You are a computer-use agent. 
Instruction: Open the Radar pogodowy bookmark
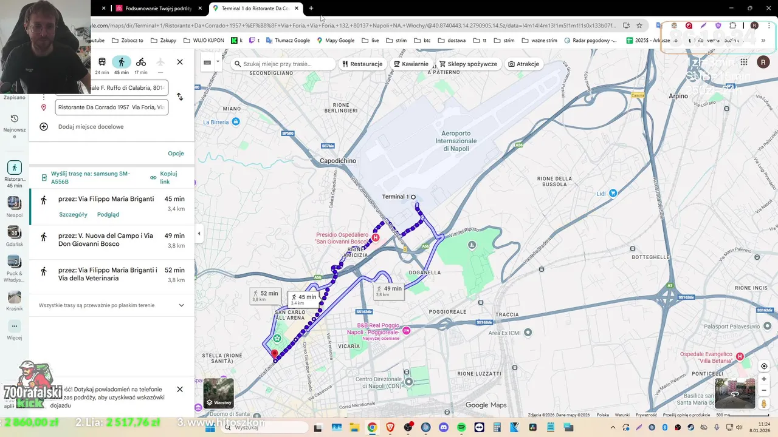point(590,41)
